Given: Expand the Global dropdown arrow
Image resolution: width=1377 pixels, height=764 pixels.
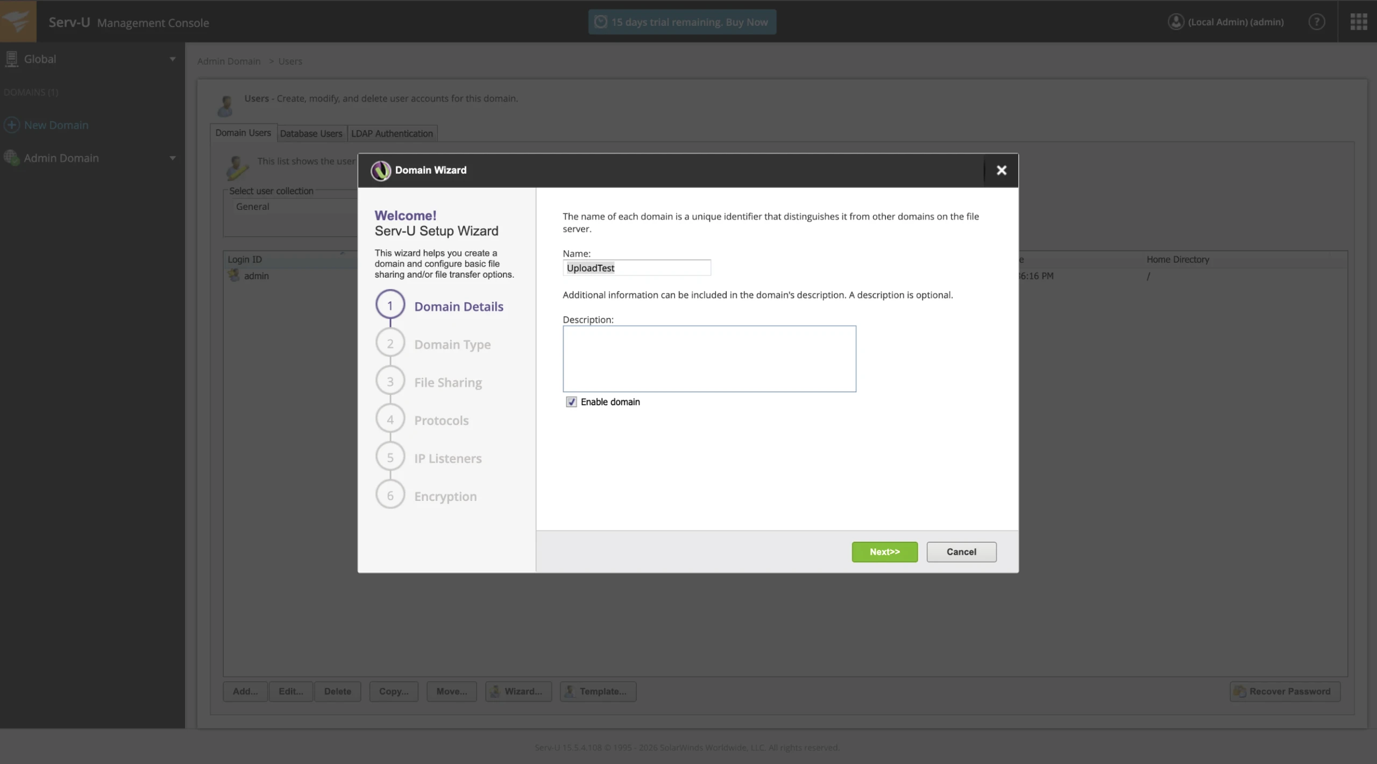Looking at the screenshot, I should [172, 59].
